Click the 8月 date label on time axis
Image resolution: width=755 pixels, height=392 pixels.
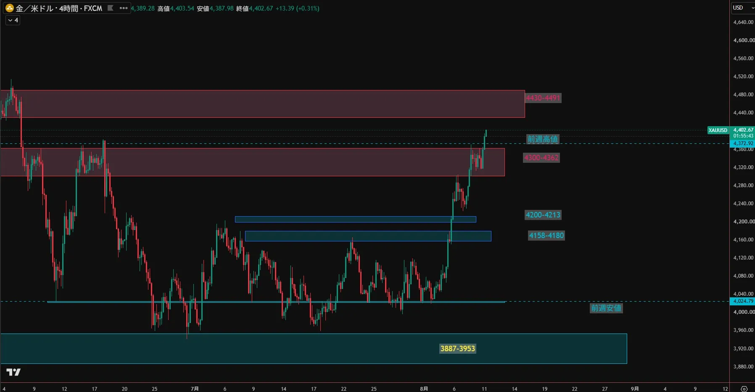(424, 389)
